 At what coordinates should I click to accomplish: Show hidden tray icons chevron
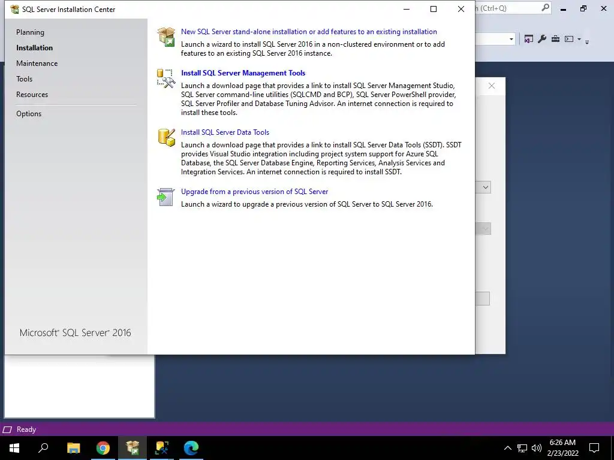tap(507, 448)
